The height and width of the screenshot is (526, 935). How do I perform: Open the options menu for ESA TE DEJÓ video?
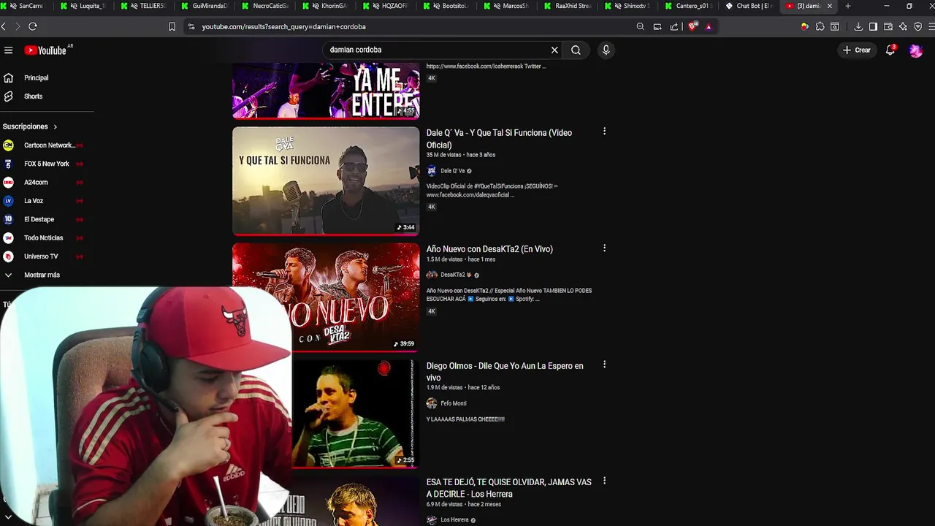point(604,481)
